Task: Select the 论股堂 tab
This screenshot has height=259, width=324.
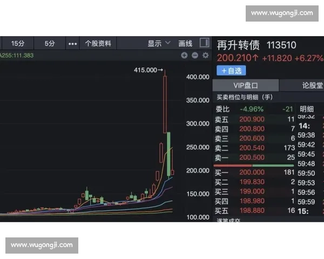Action: [312, 85]
